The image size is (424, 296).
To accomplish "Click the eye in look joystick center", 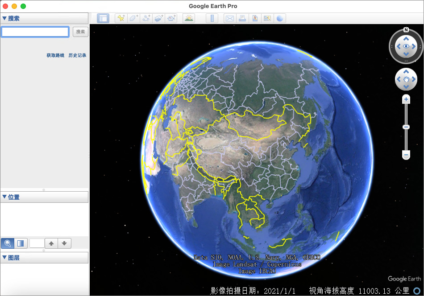I will [406, 46].
